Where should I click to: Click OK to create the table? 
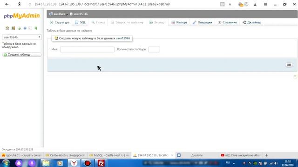coord(289,65)
